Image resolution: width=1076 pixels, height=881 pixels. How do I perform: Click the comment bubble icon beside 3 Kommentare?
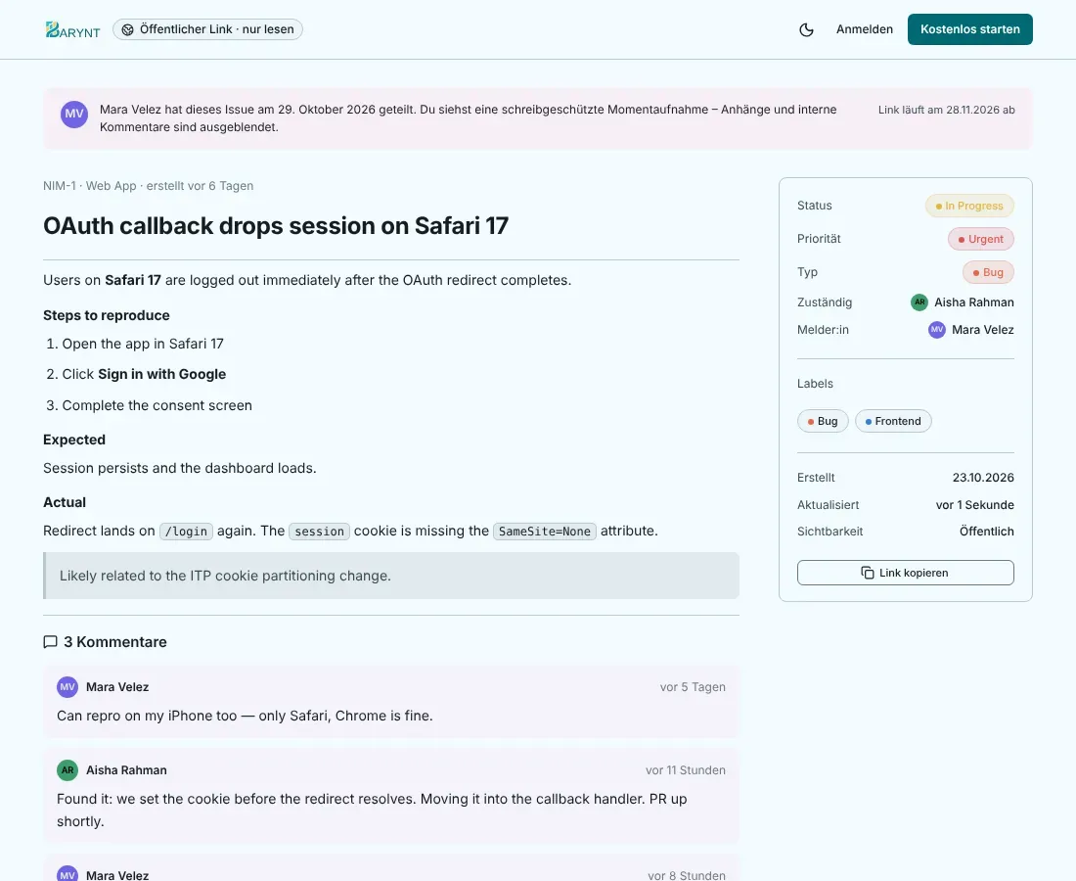coord(50,642)
